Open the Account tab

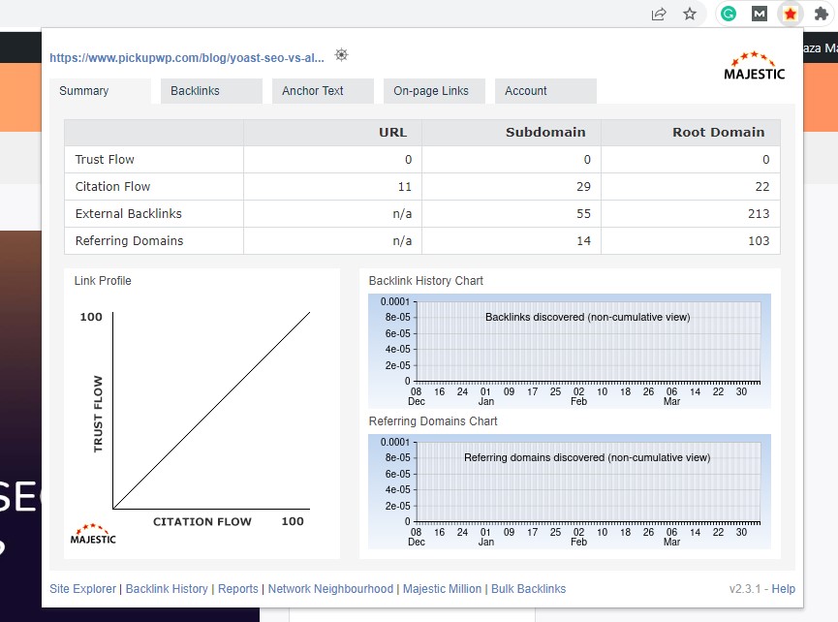tap(545, 91)
